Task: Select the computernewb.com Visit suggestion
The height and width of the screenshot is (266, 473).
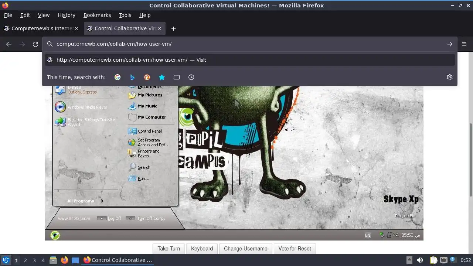Action: [x=249, y=60]
